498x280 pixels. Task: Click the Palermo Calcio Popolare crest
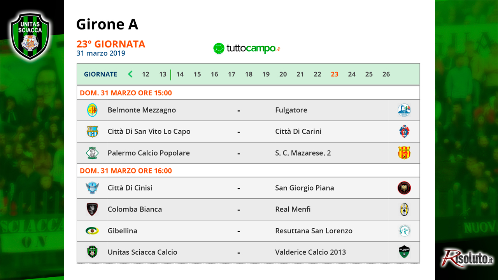pos(92,153)
